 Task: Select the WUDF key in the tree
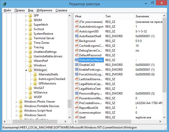point(38,97)
